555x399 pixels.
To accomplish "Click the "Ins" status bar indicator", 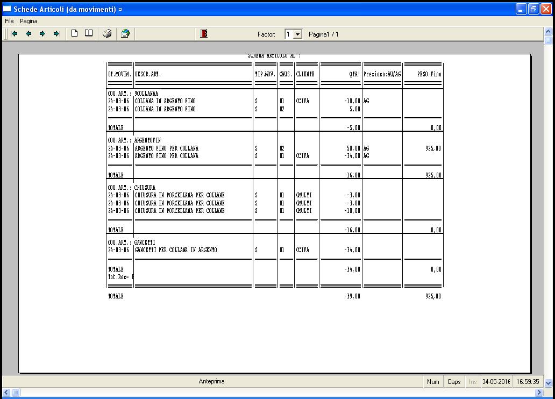I will point(473,382).
